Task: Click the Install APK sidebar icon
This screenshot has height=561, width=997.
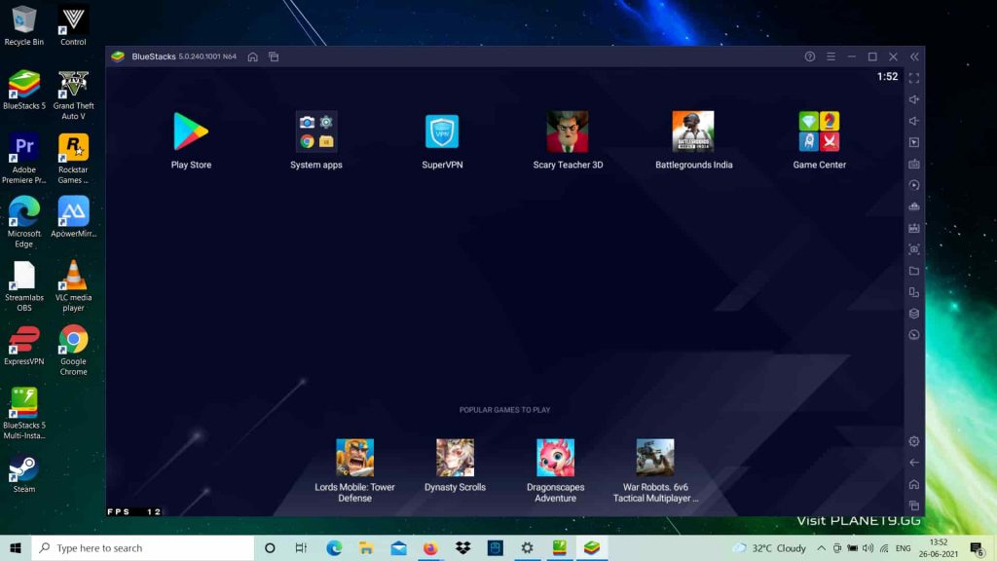Action: click(914, 228)
